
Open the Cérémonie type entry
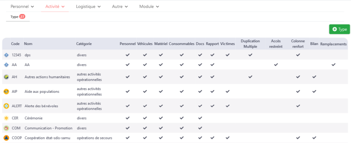(34, 118)
